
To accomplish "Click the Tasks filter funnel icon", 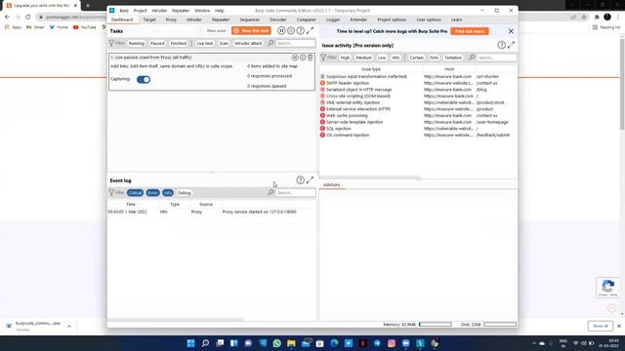I will click(111, 43).
